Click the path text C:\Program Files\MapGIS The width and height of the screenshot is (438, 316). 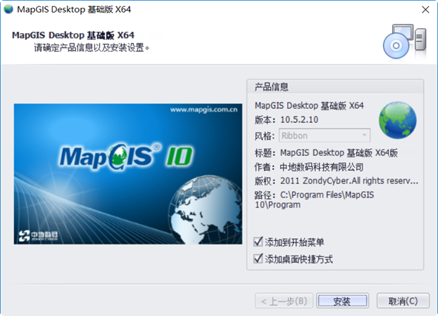(x=327, y=195)
